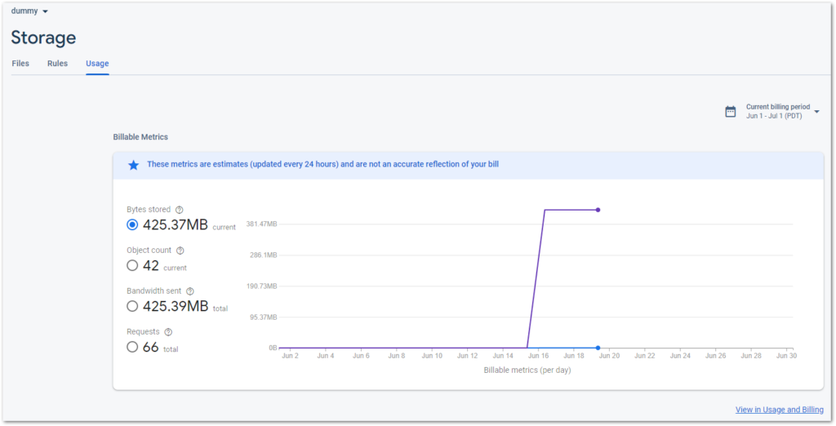Viewport: 836px width, 426px height.
Task: Click the 66 requests total value
Action: (x=150, y=347)
